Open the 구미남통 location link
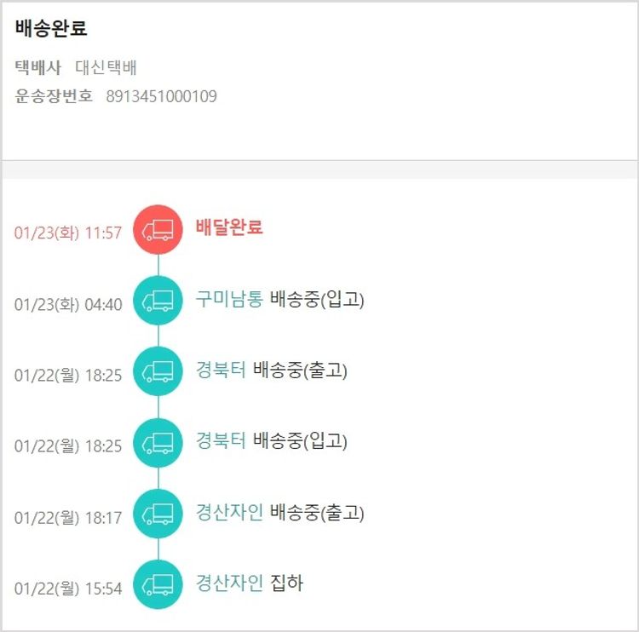639x632 pixels. tap(229, 299)
